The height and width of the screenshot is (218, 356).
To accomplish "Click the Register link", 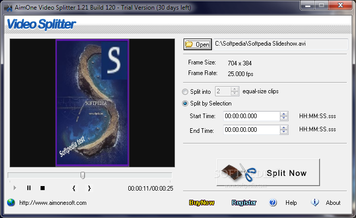I will coord(244,203).
